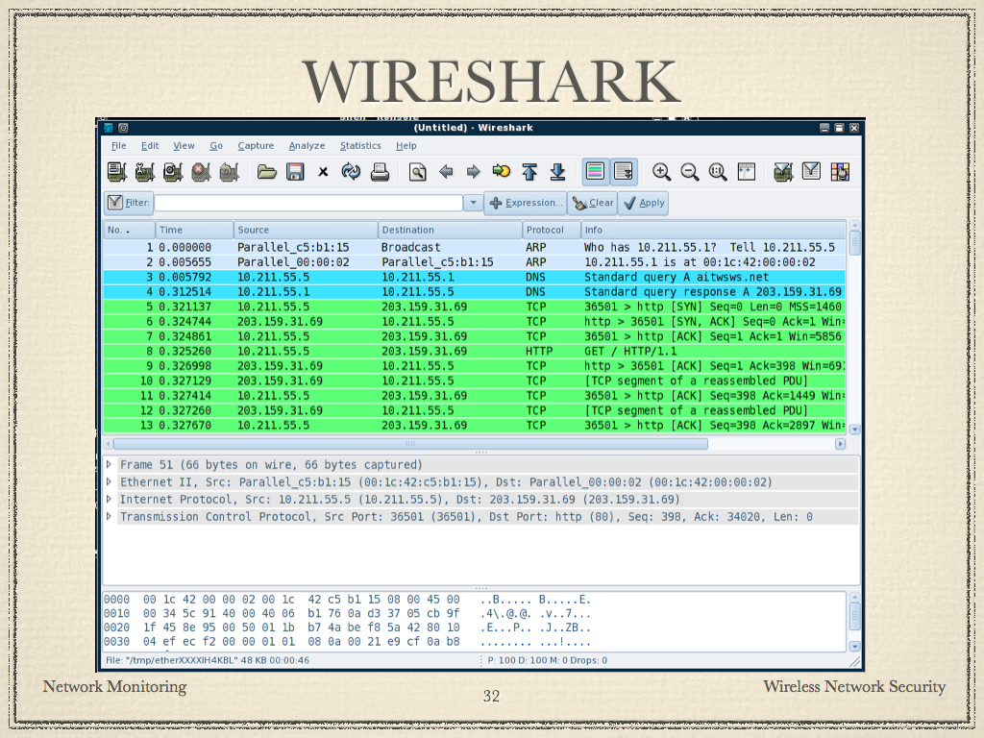Open the filter history dropdown arrow
This screenshot has width=984, height=738.
472,203
